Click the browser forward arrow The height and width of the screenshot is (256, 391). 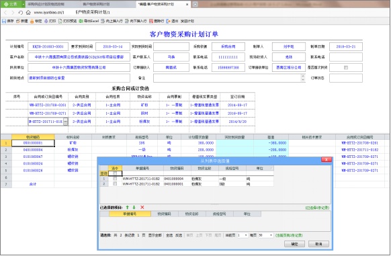pyautogui.click(x=13, y=13)
